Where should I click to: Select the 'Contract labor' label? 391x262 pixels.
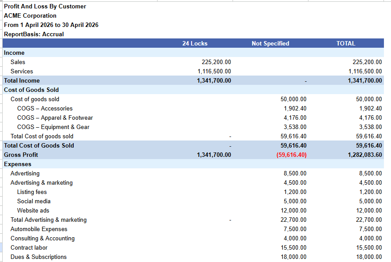point(29,247)
